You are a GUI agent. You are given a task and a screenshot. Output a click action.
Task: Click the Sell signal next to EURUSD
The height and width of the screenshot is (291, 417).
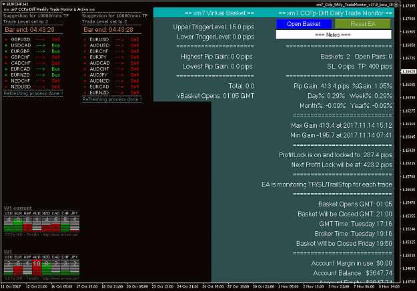click(135, 39)
